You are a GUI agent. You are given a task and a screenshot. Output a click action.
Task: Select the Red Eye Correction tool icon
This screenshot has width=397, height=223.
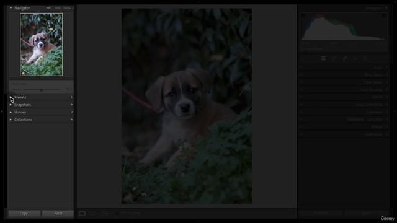pos(355,58)
